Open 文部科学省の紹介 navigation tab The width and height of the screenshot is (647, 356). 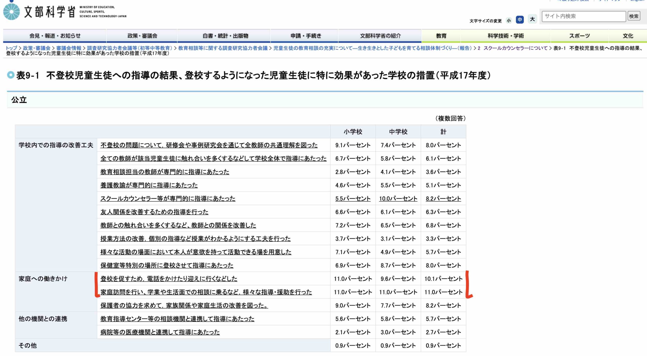pyautogui.click(x=380, y=36)
